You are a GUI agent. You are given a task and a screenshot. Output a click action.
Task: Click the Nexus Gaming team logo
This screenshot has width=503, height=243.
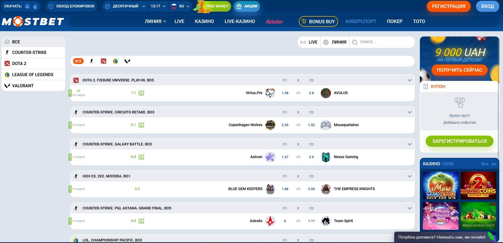pyautogui.click(x=326, y=157)
